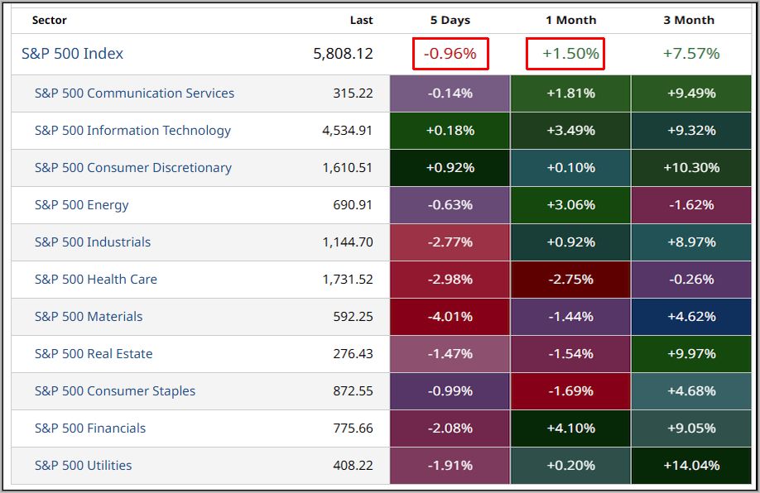The width and height of the screenshot is (760, 493).
Task: Select S&P 500 Consumer Staples link
Action: (115, 391)
